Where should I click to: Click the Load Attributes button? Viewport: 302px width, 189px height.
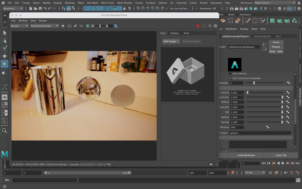pos(246,155)
